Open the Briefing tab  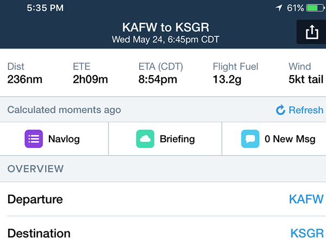point(165,139)
